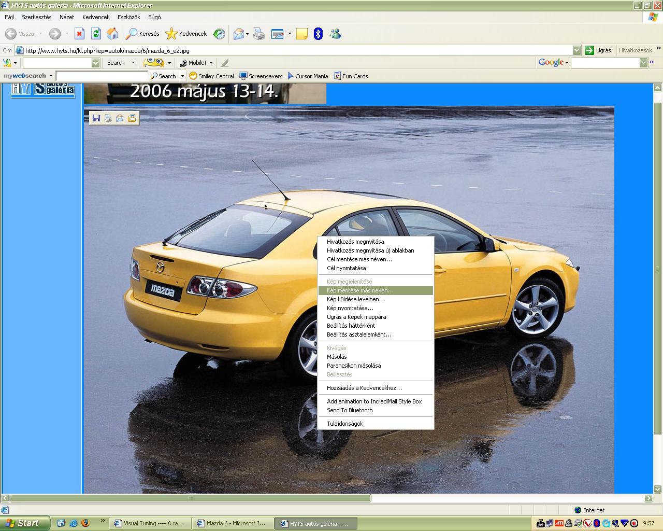This screenshot has width=663, height=531.
Task: Open the Kedvencek favorites star button
Action: pyautogui.click(x=186, y=34)
